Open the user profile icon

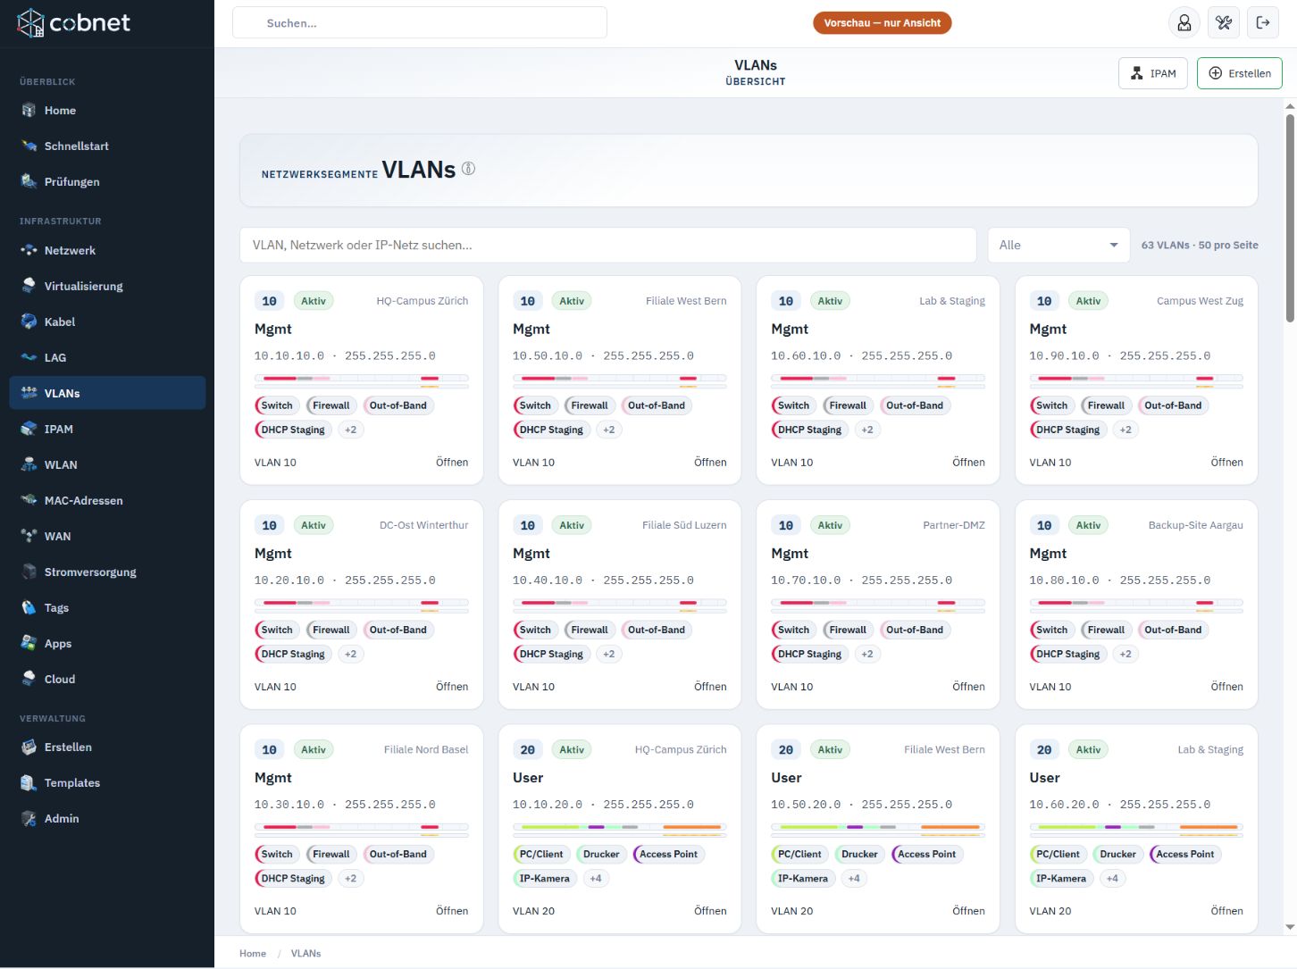click(1184, 23)
